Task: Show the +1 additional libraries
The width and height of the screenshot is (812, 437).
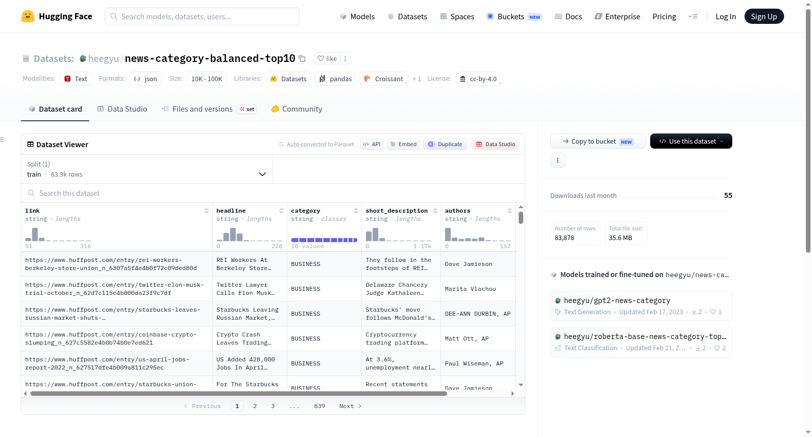Action: pyautogui.click(x=417, y=79)
